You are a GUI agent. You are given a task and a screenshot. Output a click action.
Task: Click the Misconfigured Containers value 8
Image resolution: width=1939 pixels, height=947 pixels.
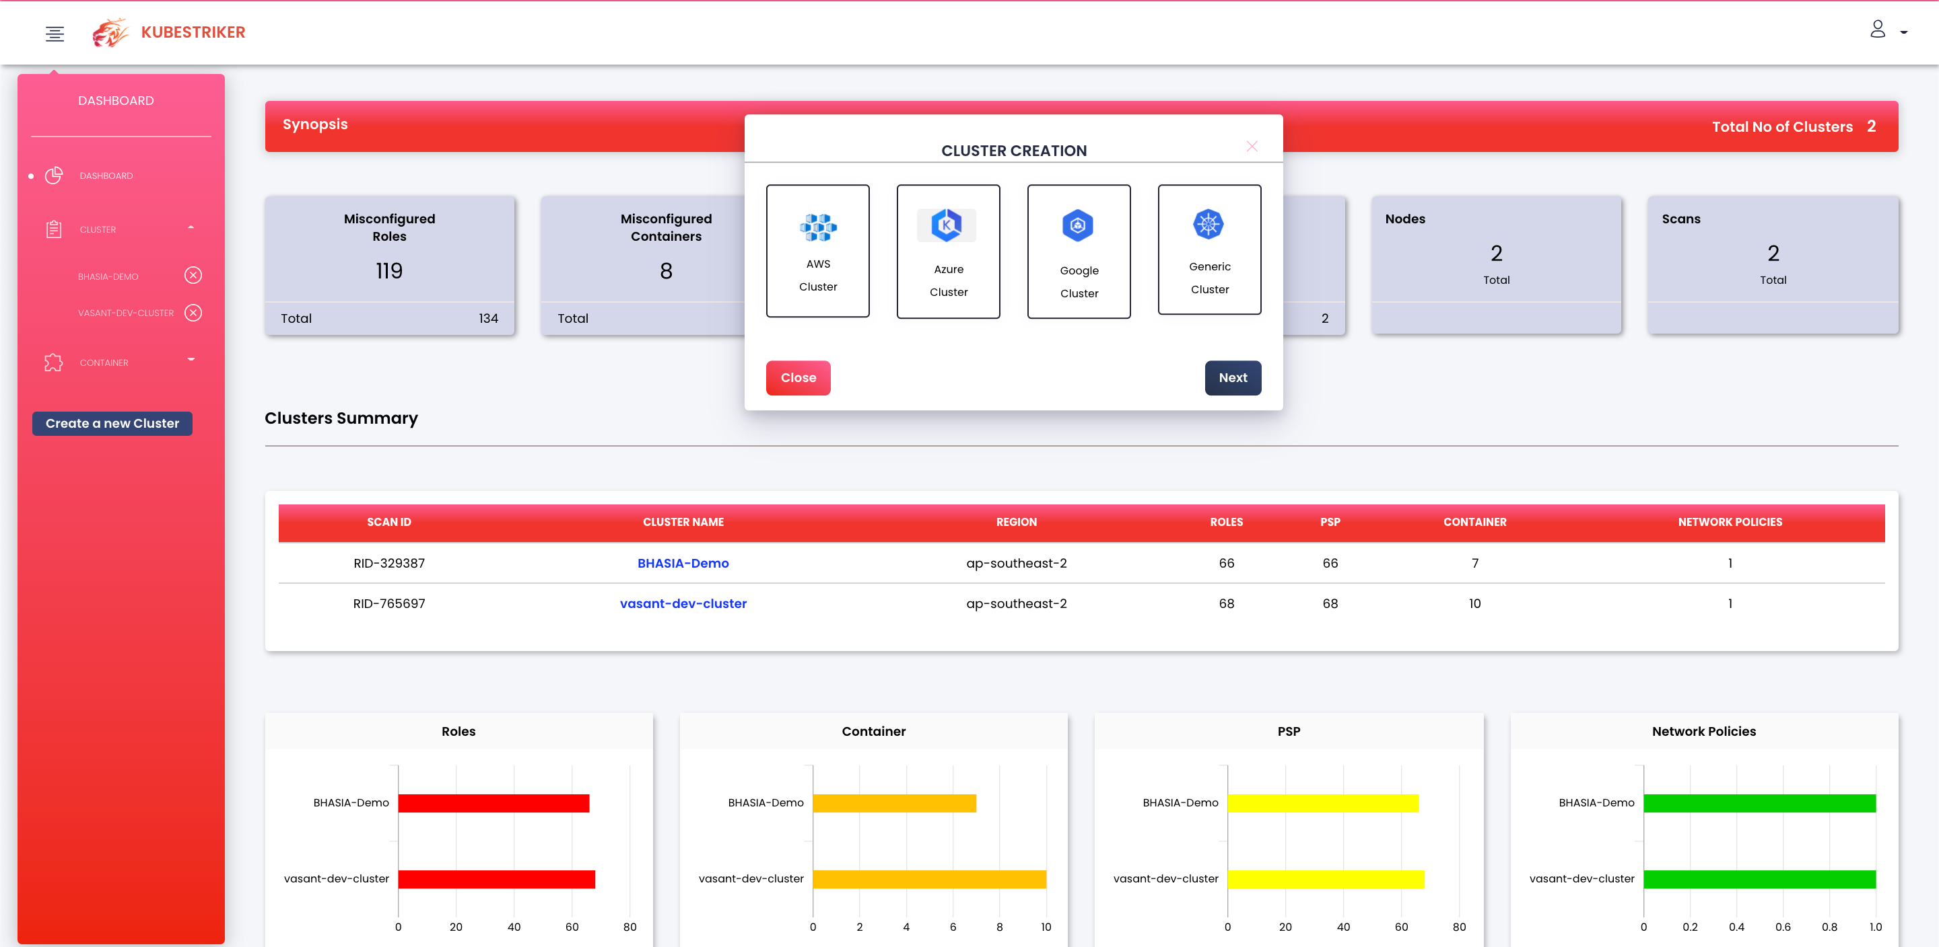pos(666,271)
